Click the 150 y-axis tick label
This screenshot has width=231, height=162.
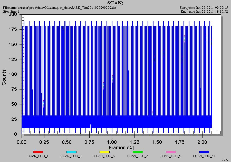pyautogui.click(x=13, y=44)
